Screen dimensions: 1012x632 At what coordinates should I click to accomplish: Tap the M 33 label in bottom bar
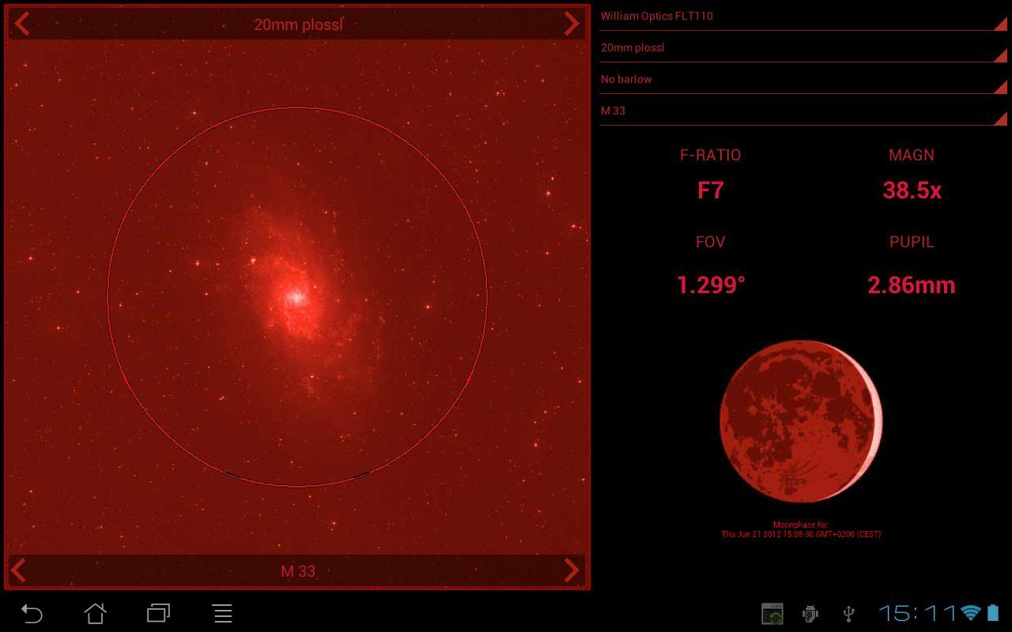click(298, 571)
